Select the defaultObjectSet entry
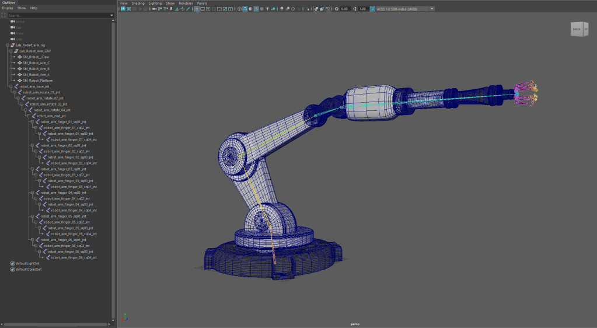This screenshot has width=597, height=328. [x=29, y=269]
